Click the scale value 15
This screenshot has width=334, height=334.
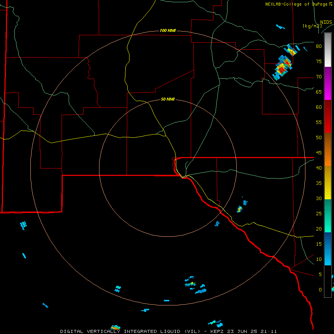click(319, 244)
